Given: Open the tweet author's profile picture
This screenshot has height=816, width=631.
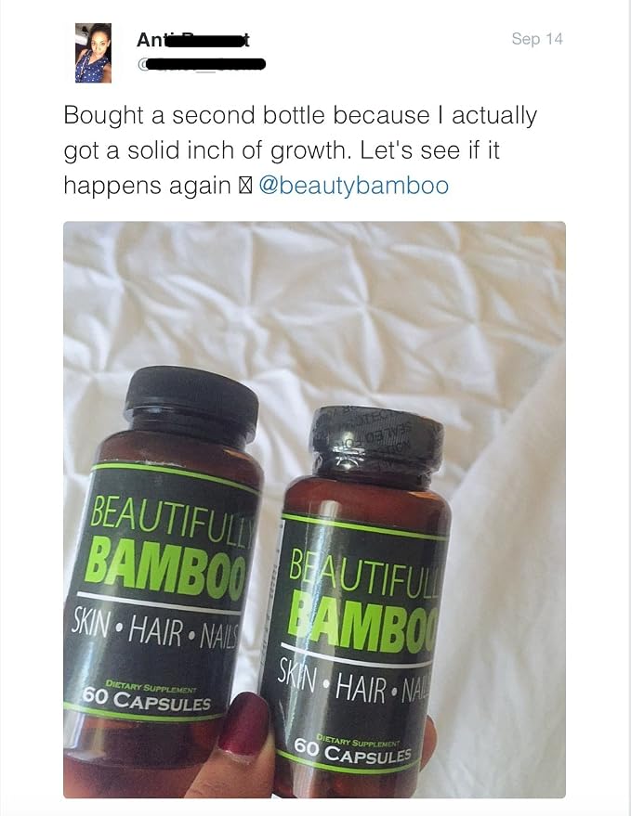Looking at the screenshot, I should pos(93,53).
